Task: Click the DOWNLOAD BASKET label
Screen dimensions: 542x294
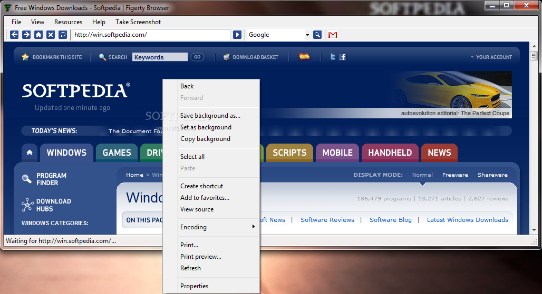Action: pyautogui.click(x=255, y=57)
